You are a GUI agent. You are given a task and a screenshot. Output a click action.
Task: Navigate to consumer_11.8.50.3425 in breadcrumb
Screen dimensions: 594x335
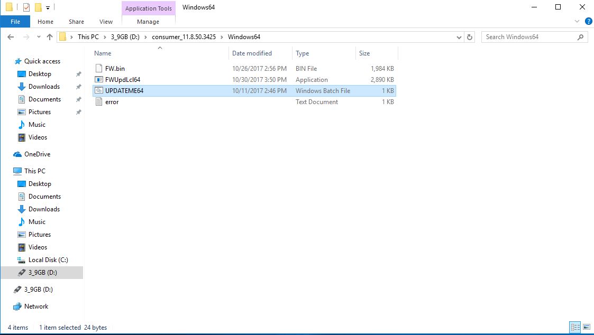[x=184, y=37]
